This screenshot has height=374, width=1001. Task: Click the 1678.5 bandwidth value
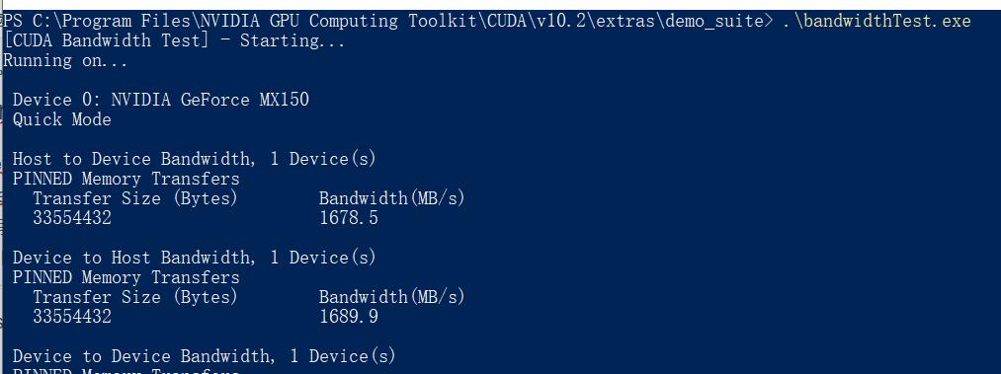[x=349, y=218]
